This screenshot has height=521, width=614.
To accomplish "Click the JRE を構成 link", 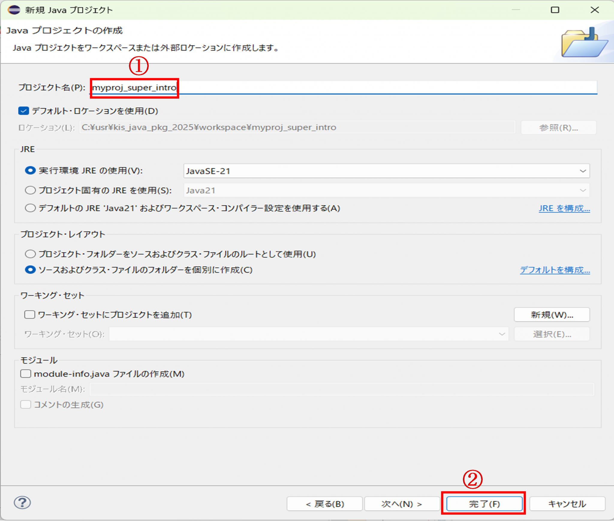I will click(564, 208).
